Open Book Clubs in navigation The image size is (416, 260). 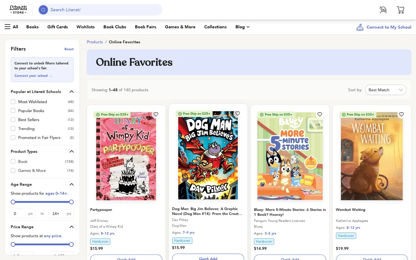tap(115, 27)
